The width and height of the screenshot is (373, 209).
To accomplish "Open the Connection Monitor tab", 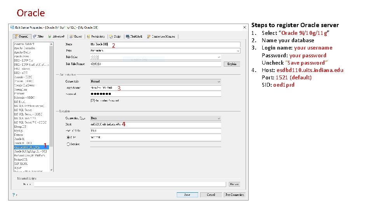I will (161, 36).
